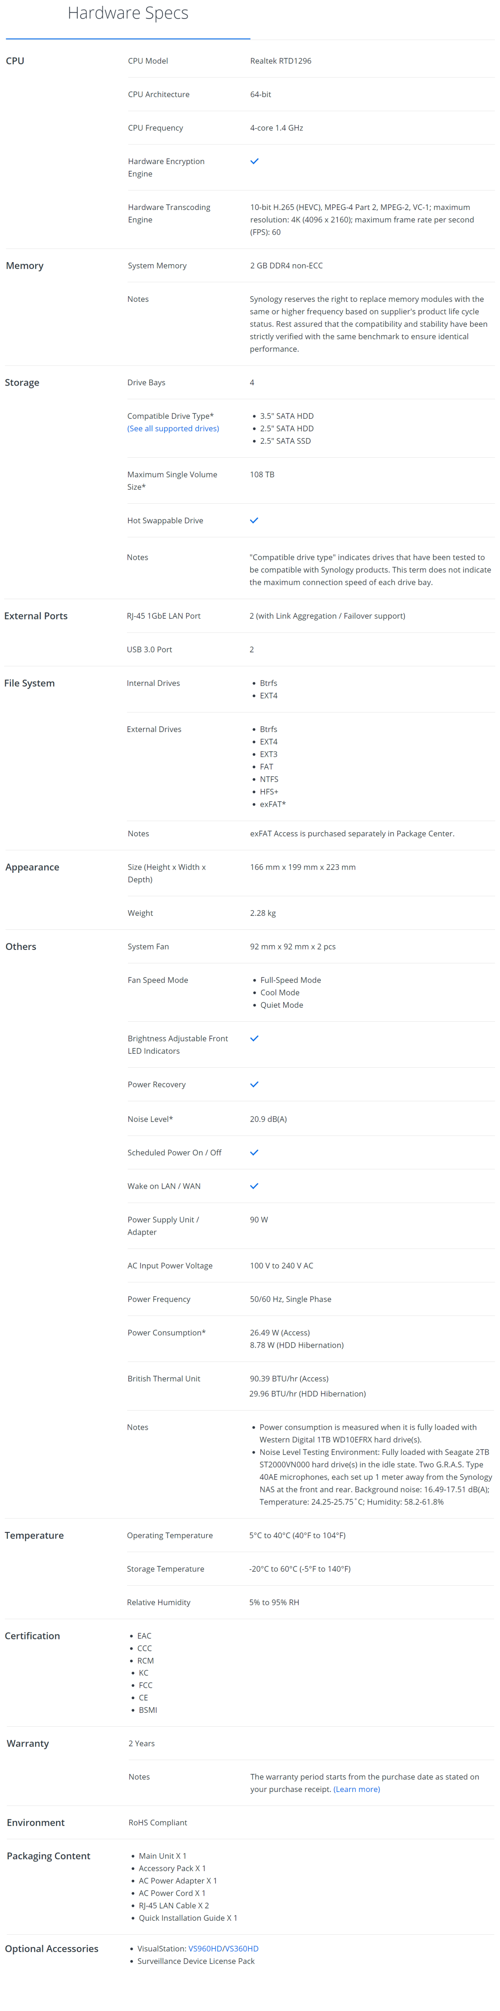Open the warranty Learn more link
This screenshot has width=500, height=2011.
(x=357, y=1789)
